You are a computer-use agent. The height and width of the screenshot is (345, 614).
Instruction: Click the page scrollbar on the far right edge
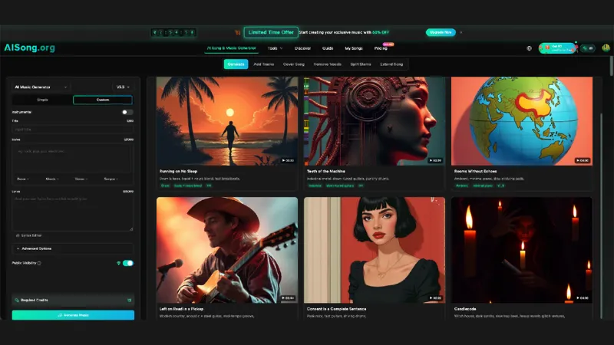pyautogui.click(x=611, y=66)
